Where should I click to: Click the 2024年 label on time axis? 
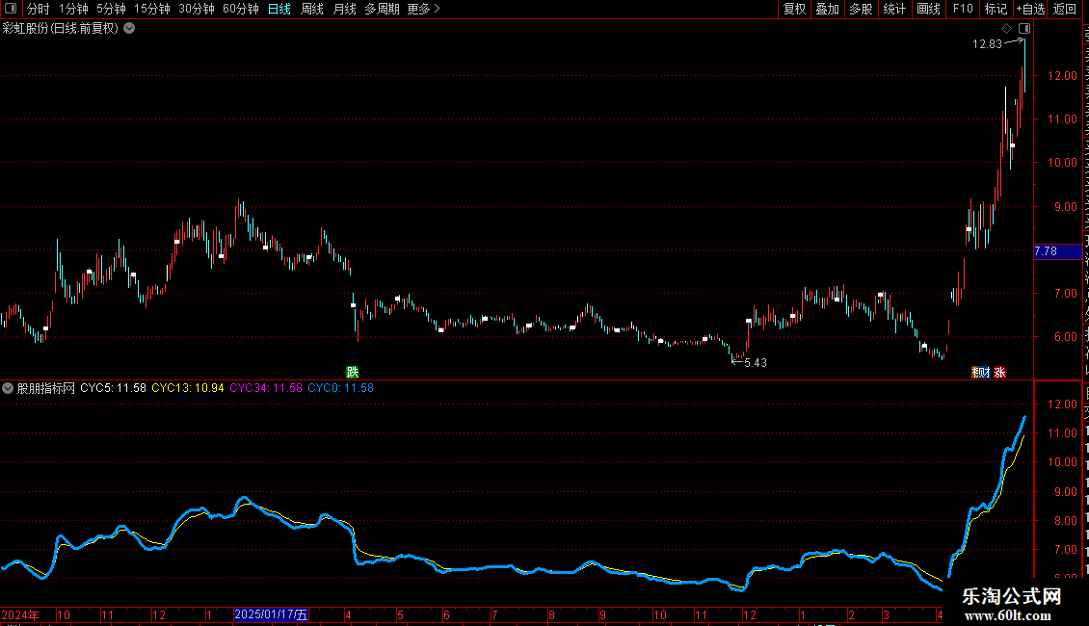(x=20, y=614)
